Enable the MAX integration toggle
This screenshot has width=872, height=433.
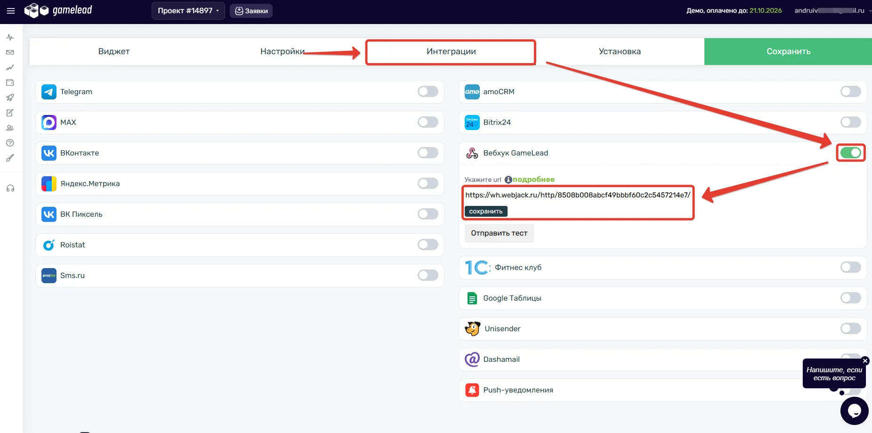428,122
